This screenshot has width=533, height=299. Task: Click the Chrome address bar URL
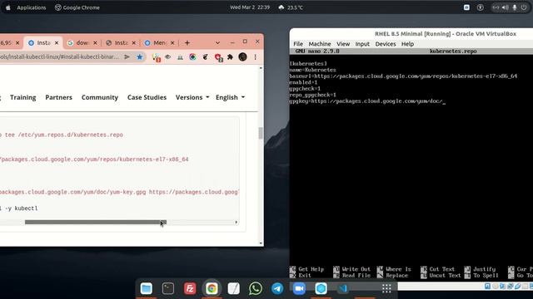click(59, 57)
